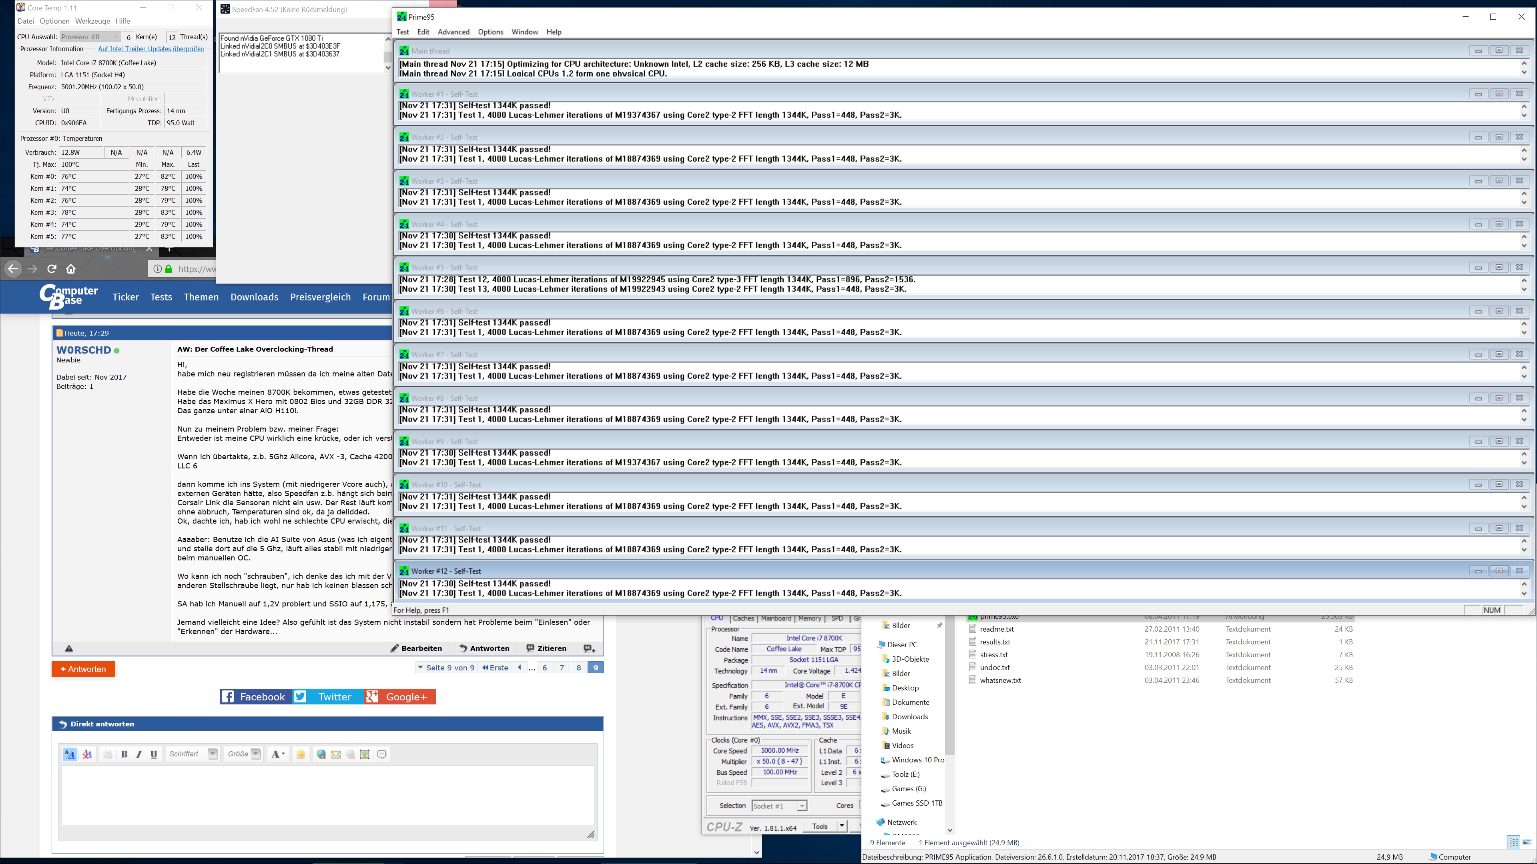
Task: Click the insert link globe icon
Action: tap(321, 754)
